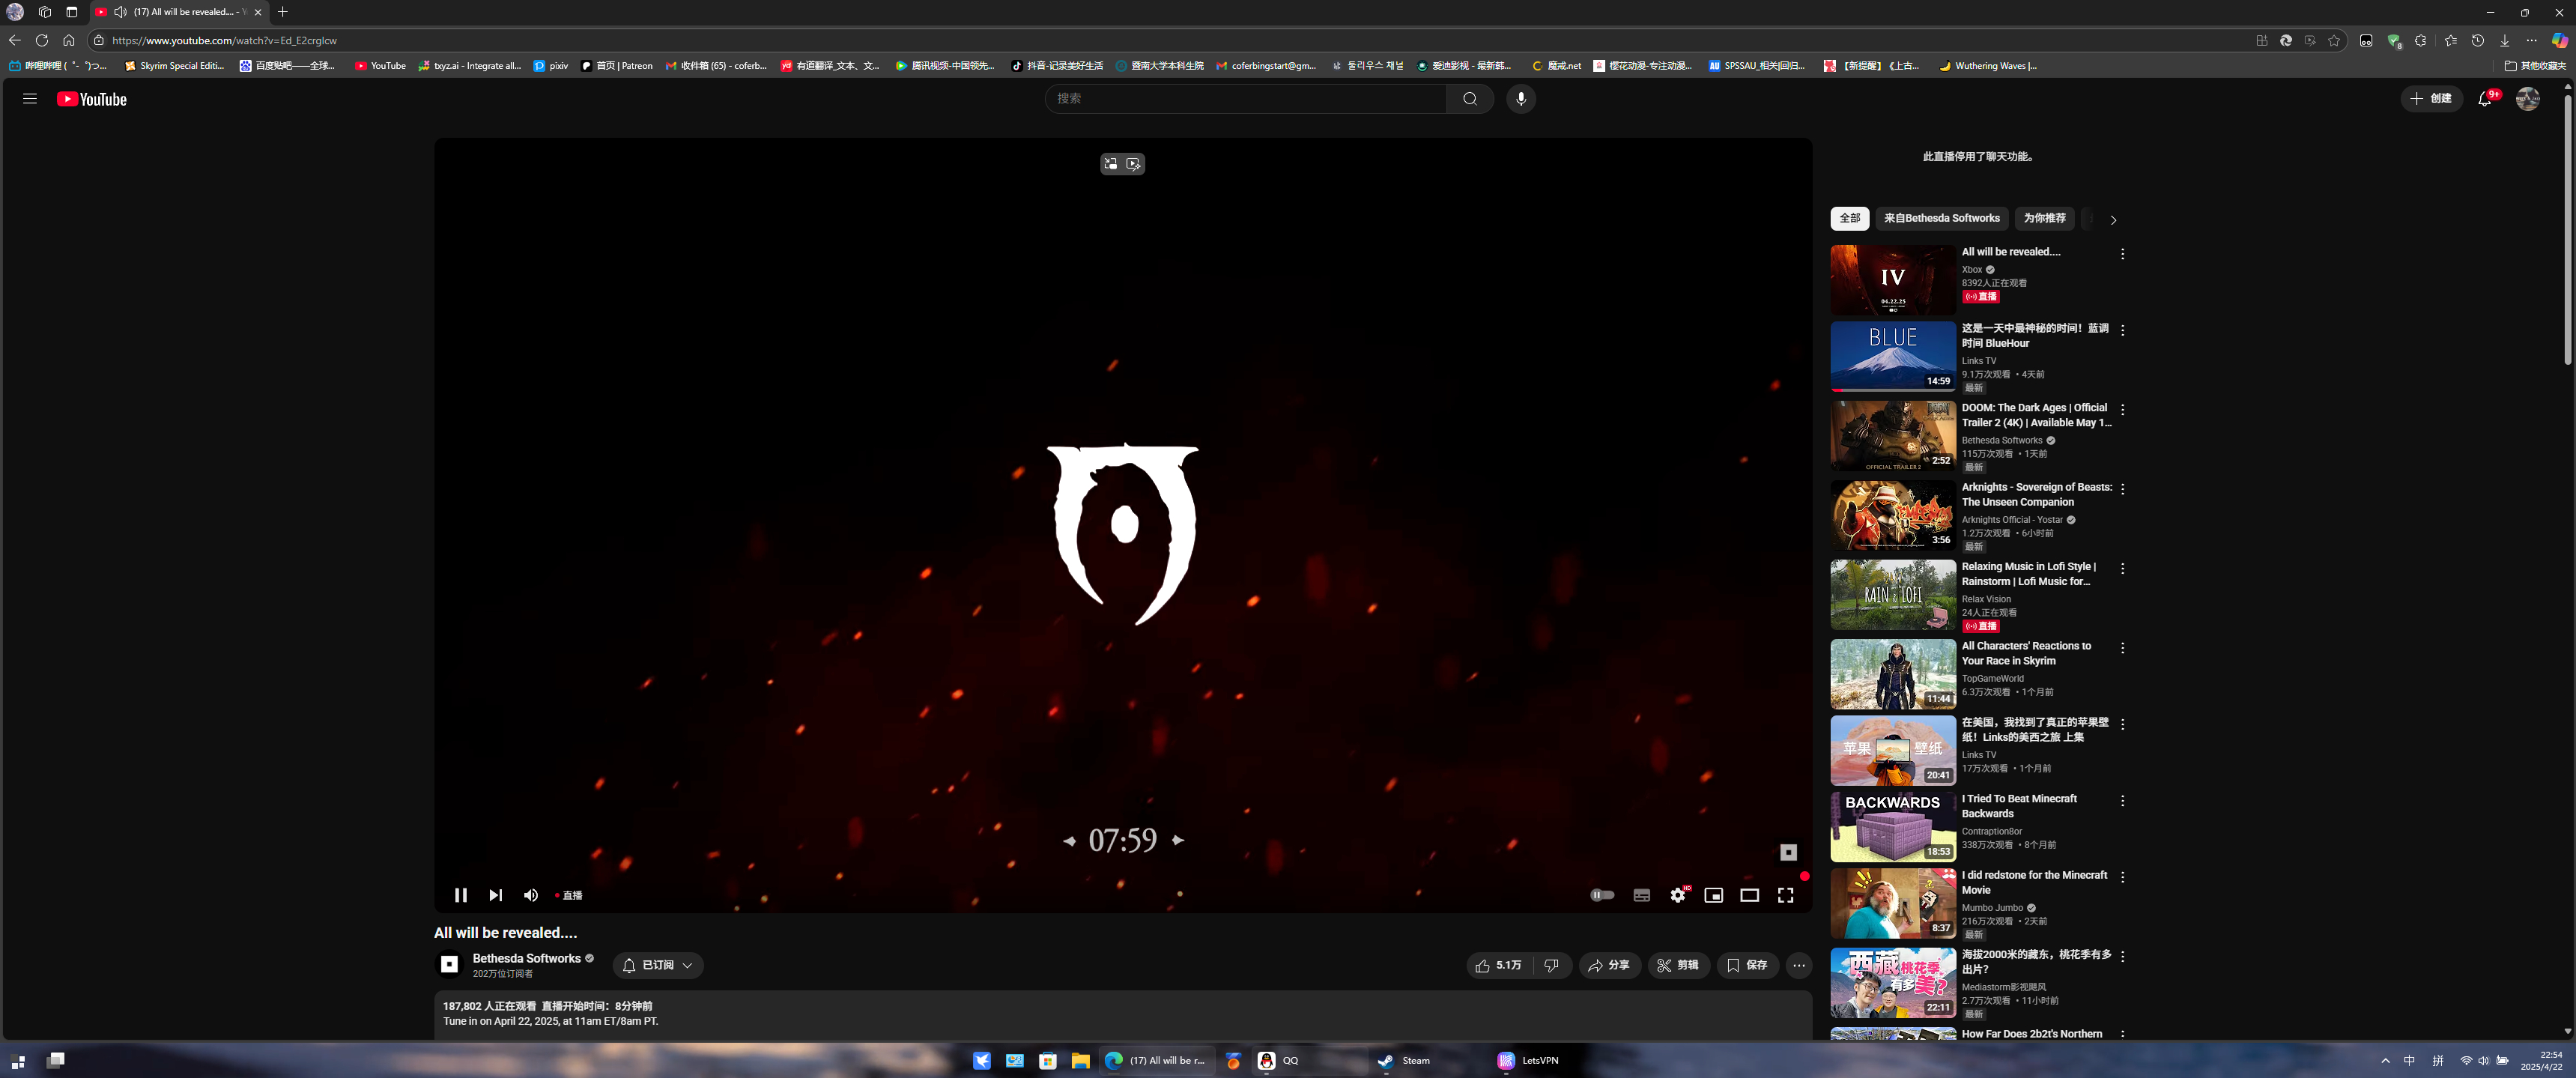
Task: Open the YouTube hamburger guide menu
Action: tap(30, 98)
